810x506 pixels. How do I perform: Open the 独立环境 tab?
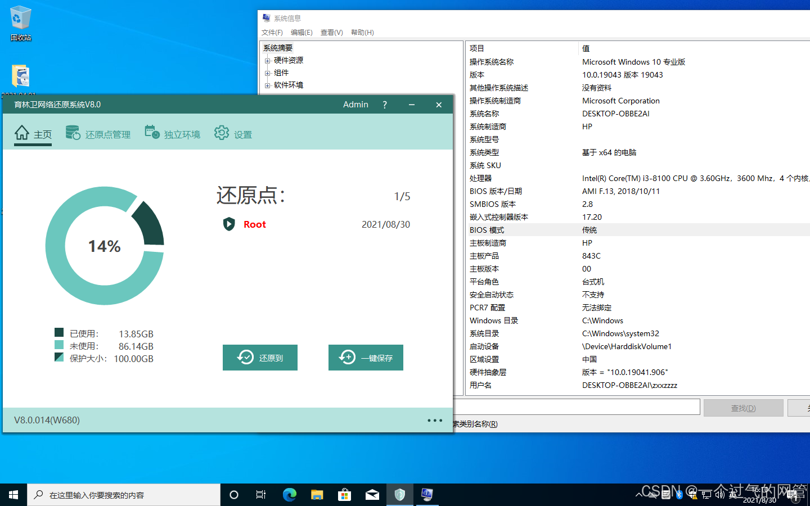(x=172, y=134)
